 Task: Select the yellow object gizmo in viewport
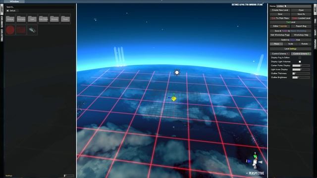pos(173,98)
